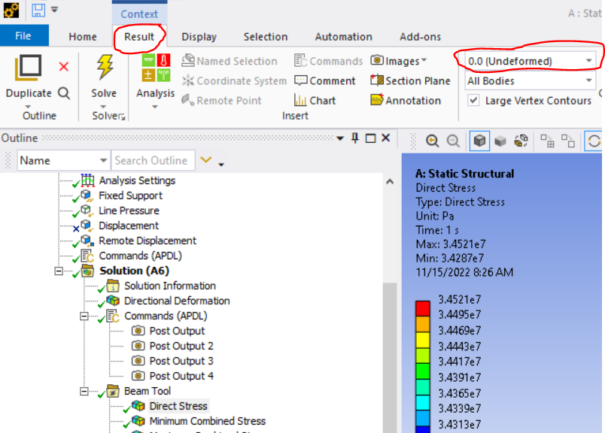Toggle the outlined body selection cube icon
This screenshot has width=605, height=433.
coord(479,141)
